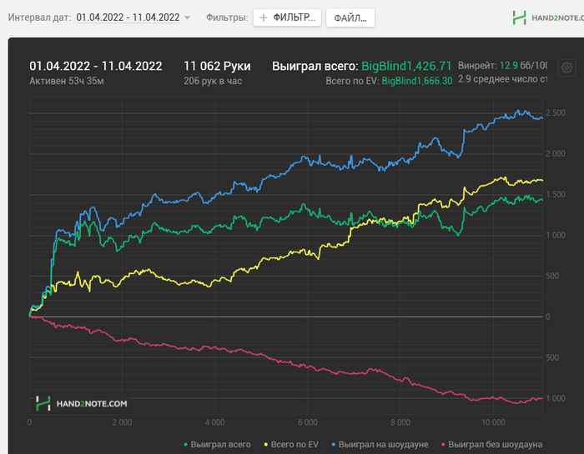This screenshot has width=584, height=454.
Task: Click the Всего по EV: header label
Action: coord(352,81)
